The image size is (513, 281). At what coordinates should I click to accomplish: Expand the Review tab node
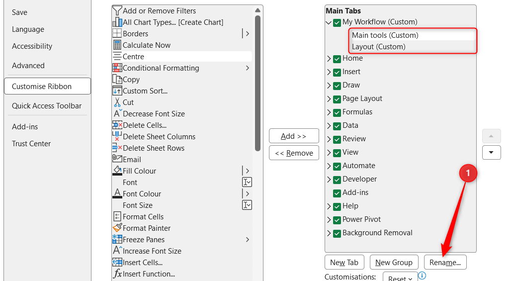(x=329, y=139)
